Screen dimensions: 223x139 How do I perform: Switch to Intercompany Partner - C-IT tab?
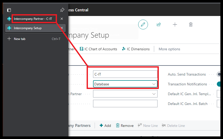[x=33, y=19]
